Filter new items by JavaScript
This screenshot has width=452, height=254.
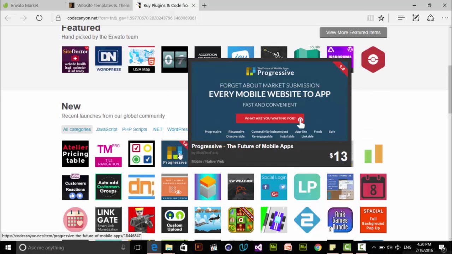(x=106, y=129)
